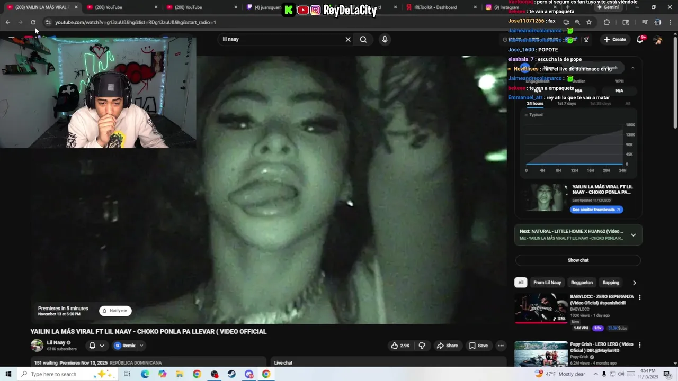Open the Lil Naay channel name link
The image size is (678, 381).
click(x=56, y=342)
